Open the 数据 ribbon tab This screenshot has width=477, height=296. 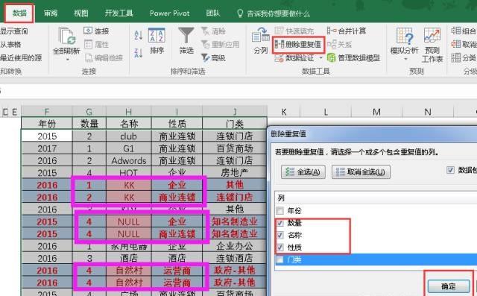[19, 13]
